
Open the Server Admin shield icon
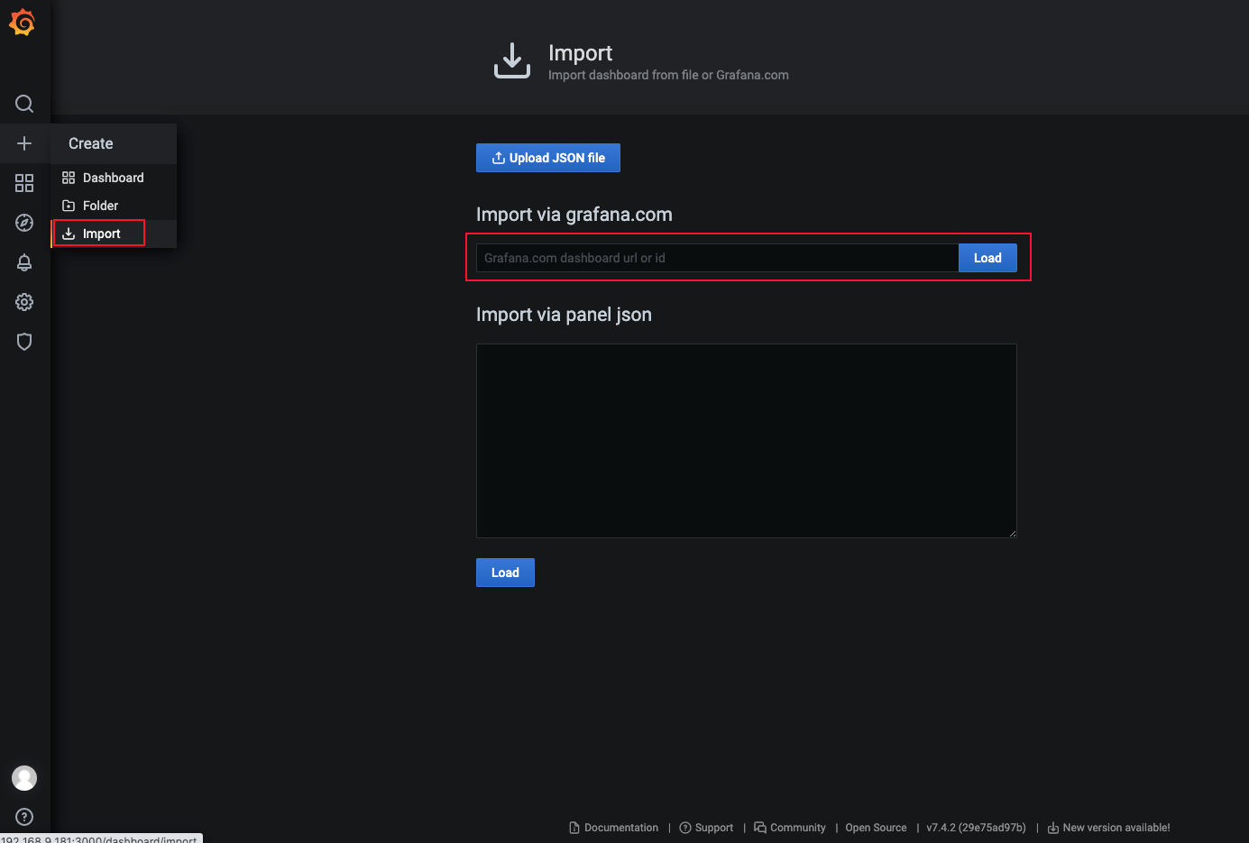pos(24,342)
